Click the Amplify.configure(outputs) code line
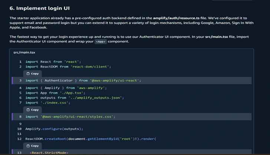 (x=54, y=129)
